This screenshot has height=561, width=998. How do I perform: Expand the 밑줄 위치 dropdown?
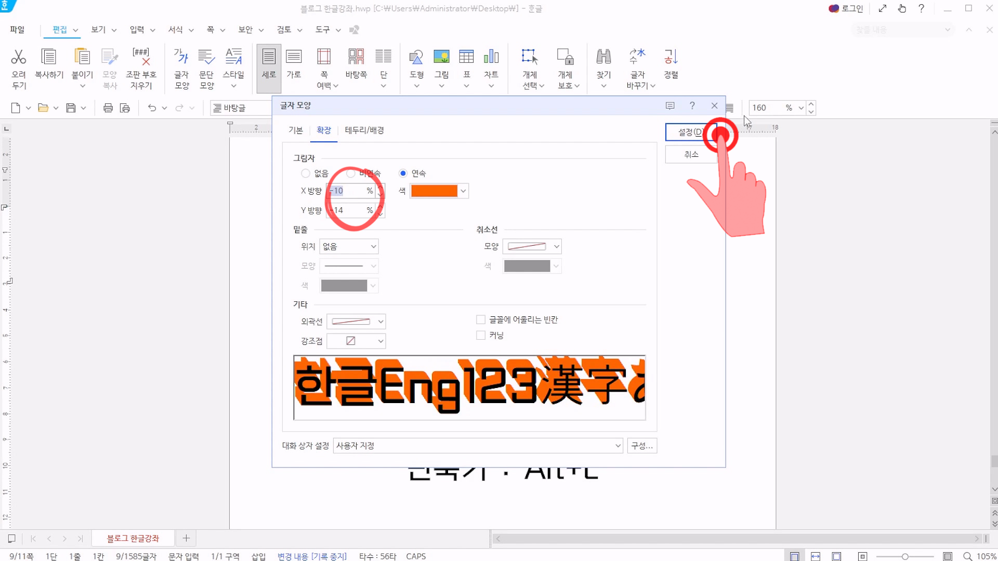click(x=349, y=247)
